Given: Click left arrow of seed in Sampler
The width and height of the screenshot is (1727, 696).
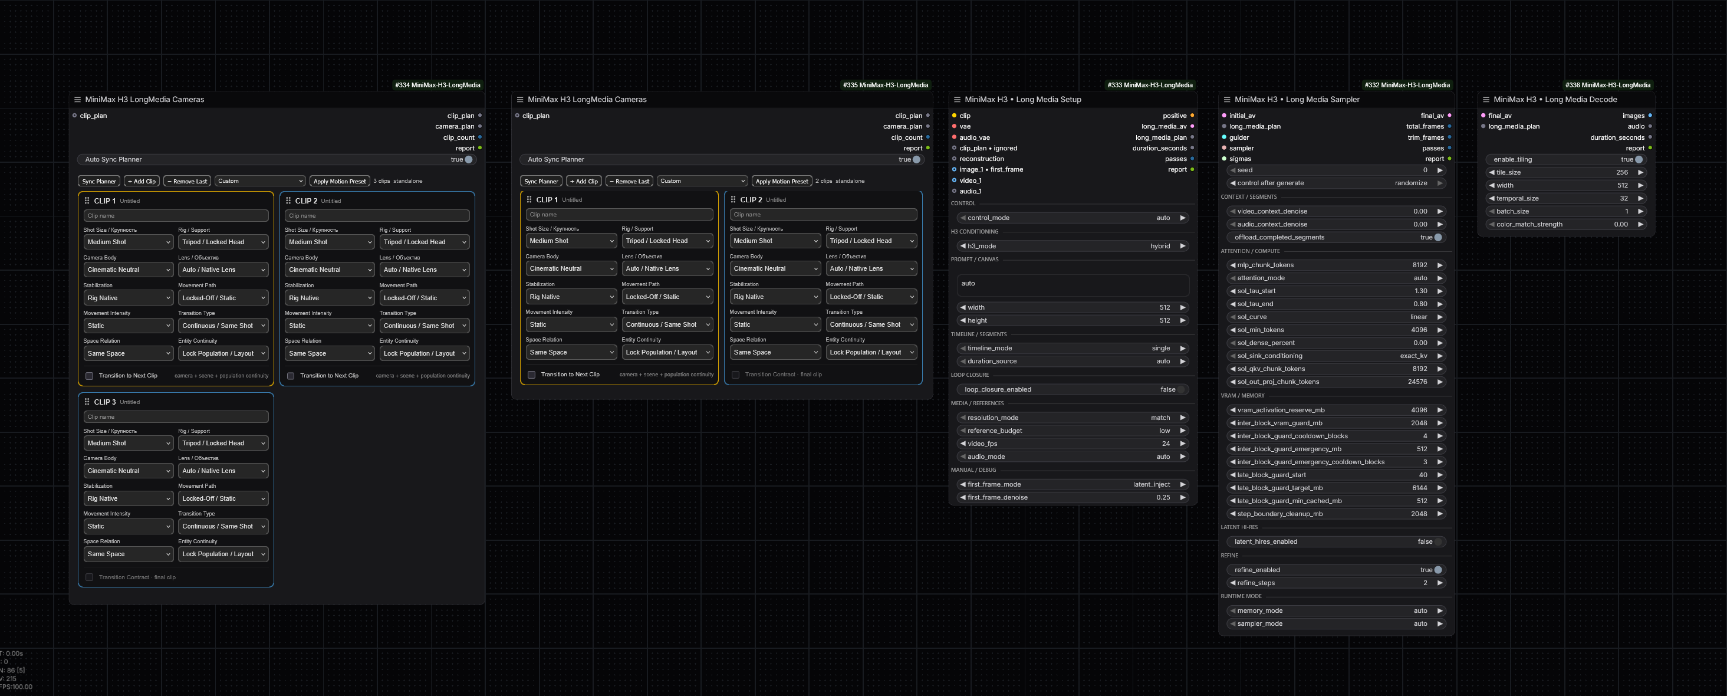Looking at the screenshot, I should [x=1232, y=170].
